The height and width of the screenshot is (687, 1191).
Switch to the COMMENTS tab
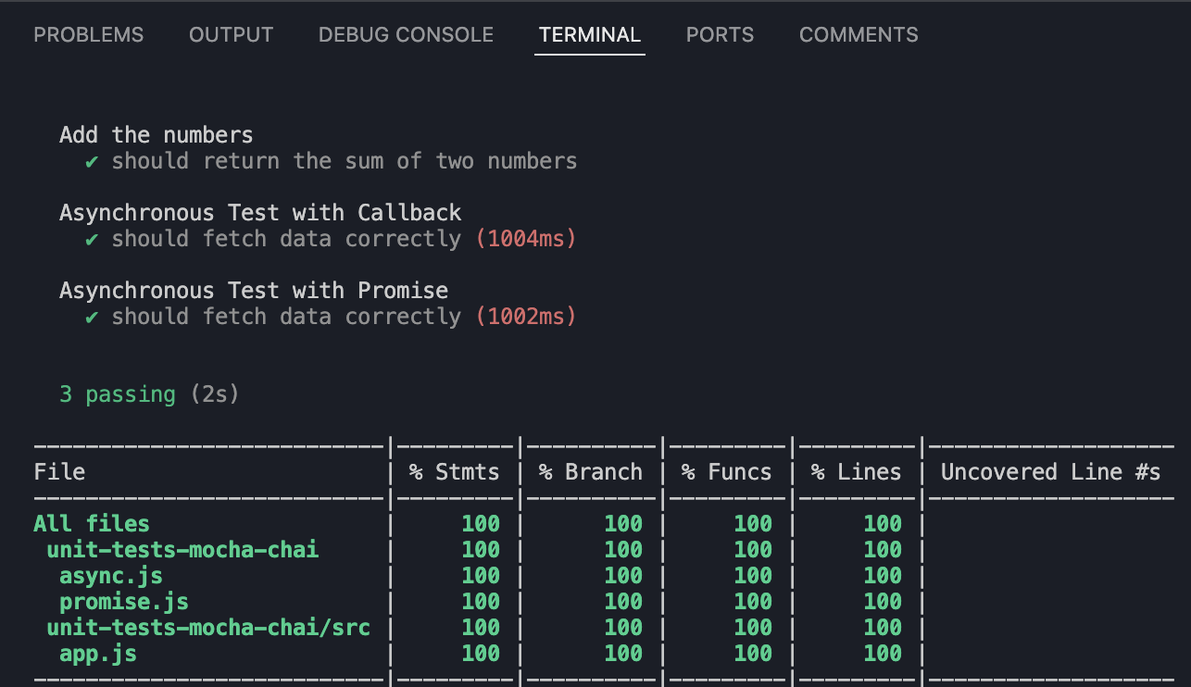(859, 35)
